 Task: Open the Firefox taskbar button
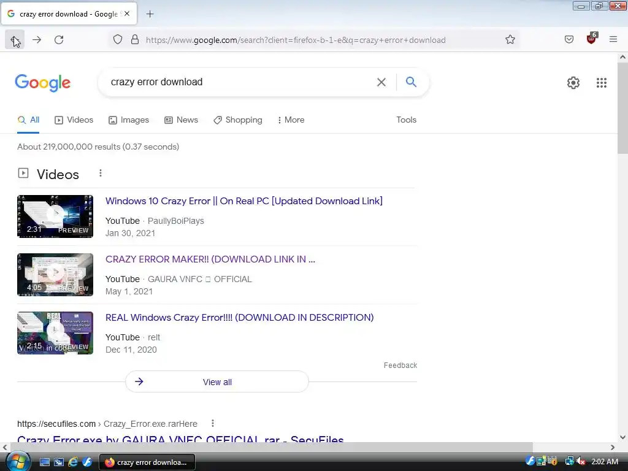(147, 462)
